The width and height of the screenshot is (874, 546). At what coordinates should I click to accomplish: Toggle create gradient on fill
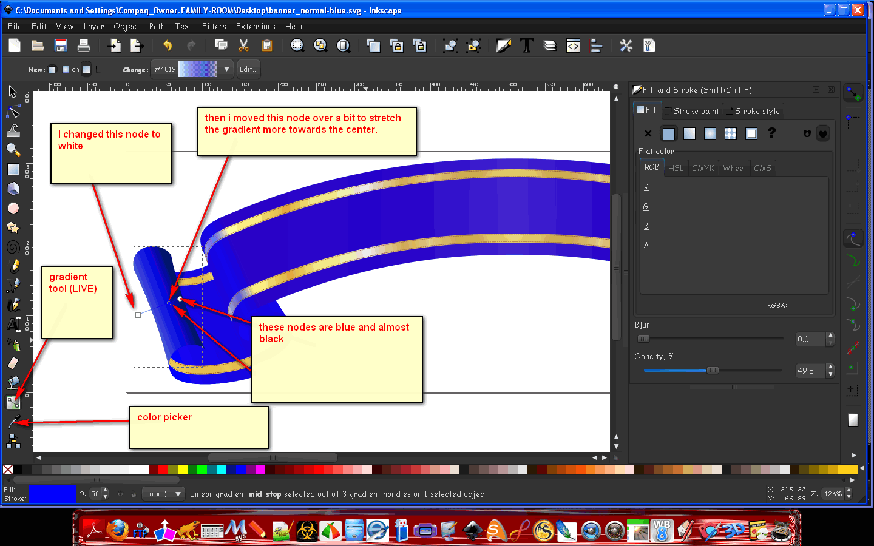86,69
